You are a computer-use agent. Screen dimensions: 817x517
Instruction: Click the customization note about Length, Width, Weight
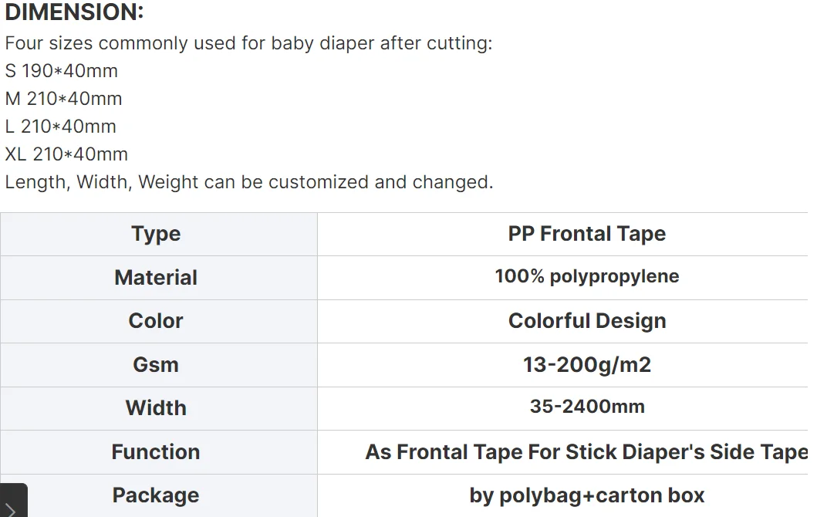point(248,182)
